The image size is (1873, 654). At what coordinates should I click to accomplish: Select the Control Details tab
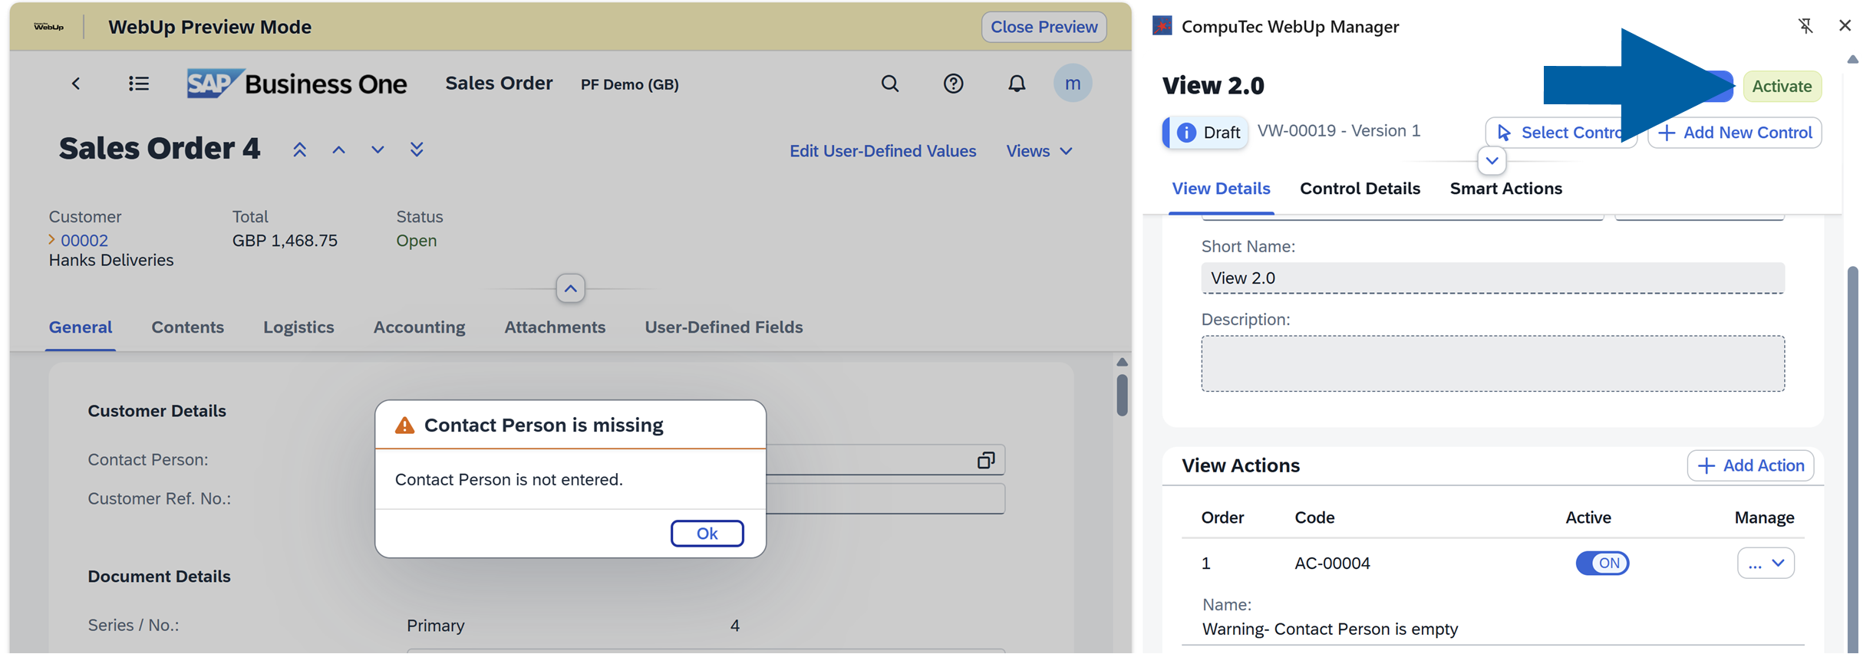(x=1360, y=189)
